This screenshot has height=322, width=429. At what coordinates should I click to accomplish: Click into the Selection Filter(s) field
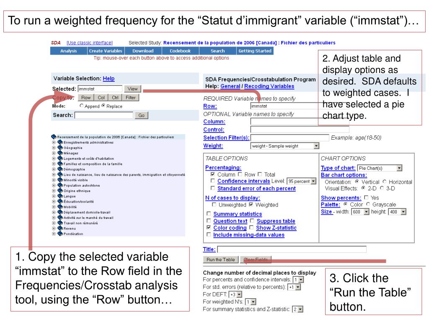(x=290, y=138)
